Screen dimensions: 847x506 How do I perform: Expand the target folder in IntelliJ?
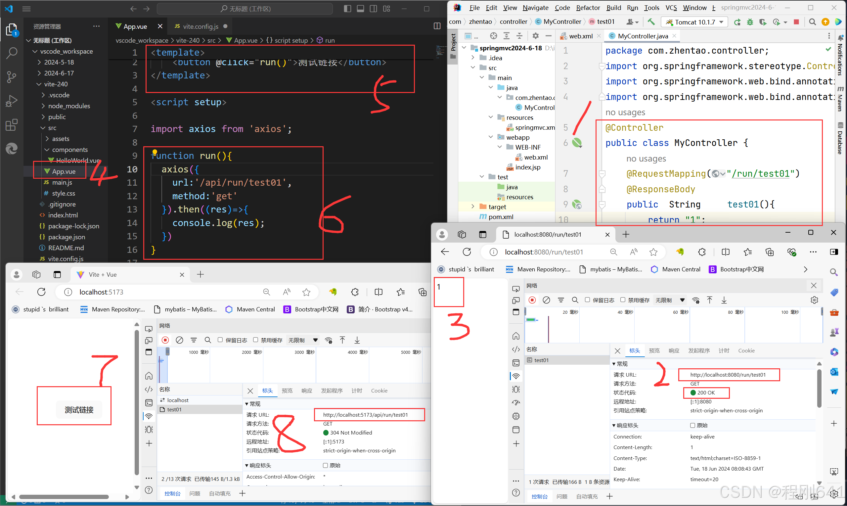coord(473,207)
